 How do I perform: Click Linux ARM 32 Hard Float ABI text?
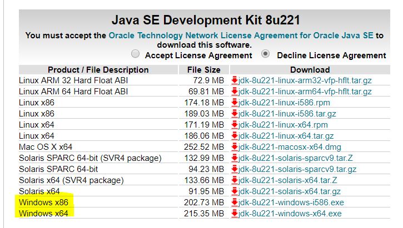tap(73, 80)
